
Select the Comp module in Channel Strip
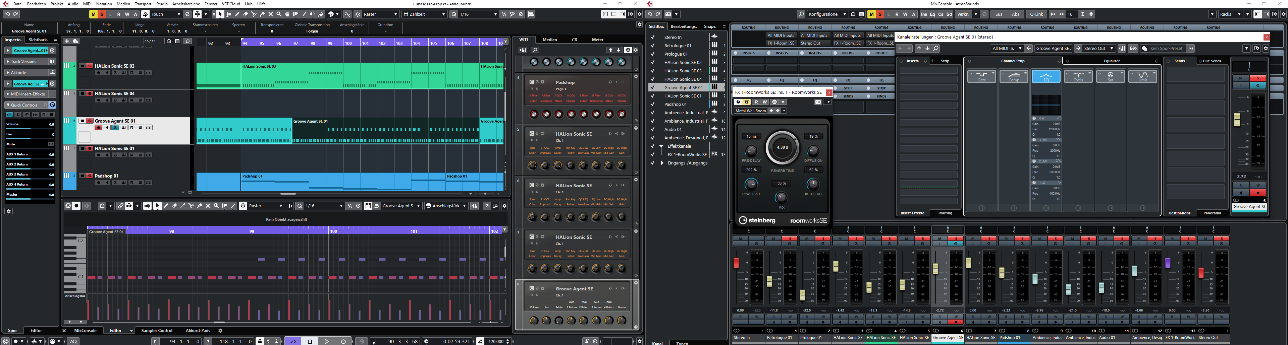coord(1014,76)
